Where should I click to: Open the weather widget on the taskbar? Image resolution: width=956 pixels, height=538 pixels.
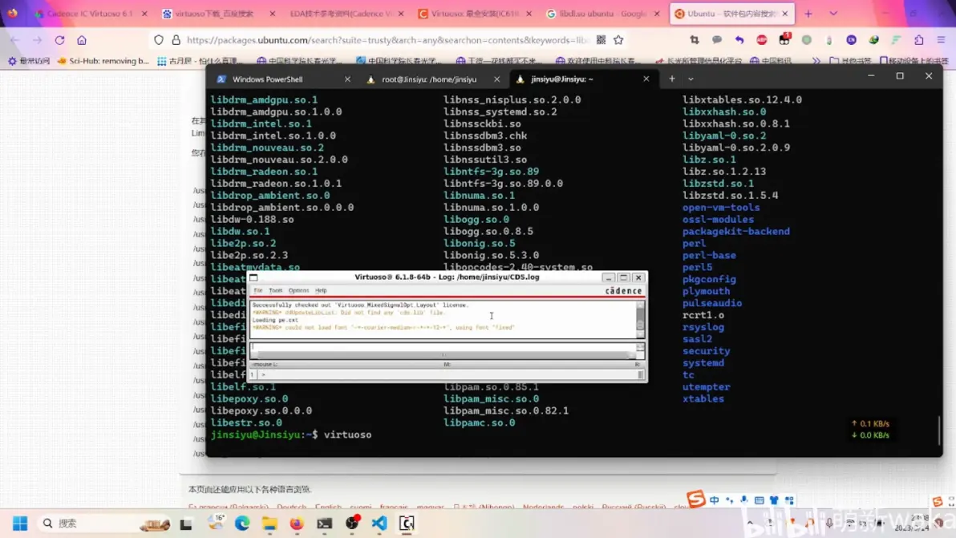(x=216, y=523)
